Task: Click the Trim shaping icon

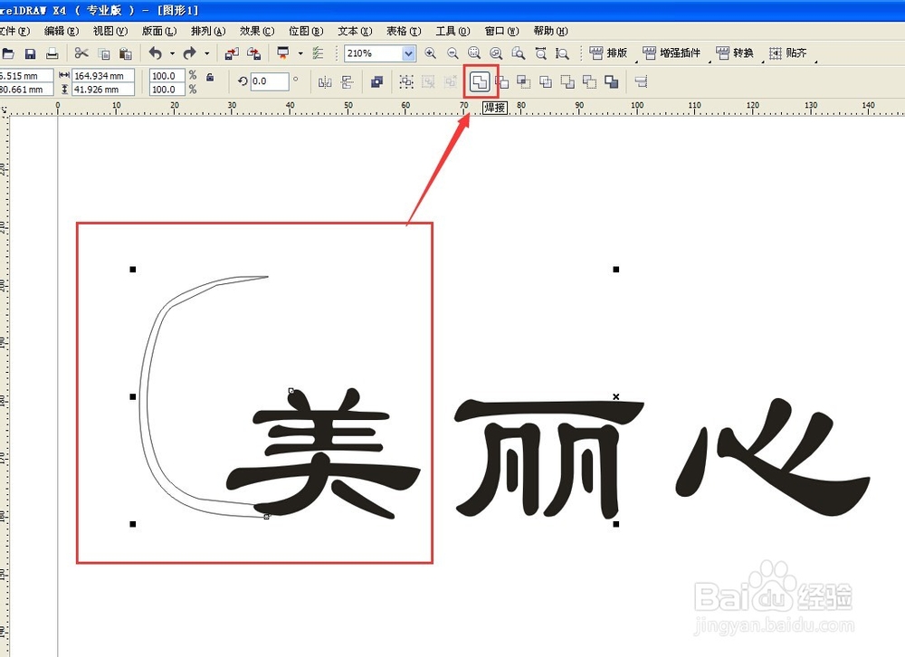Action: [502, 82]
